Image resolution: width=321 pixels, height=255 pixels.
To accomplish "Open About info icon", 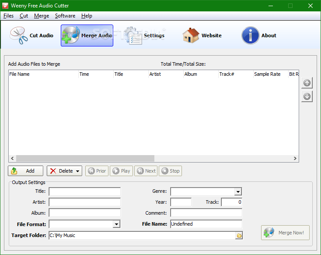I will click(x=259, y=35).
